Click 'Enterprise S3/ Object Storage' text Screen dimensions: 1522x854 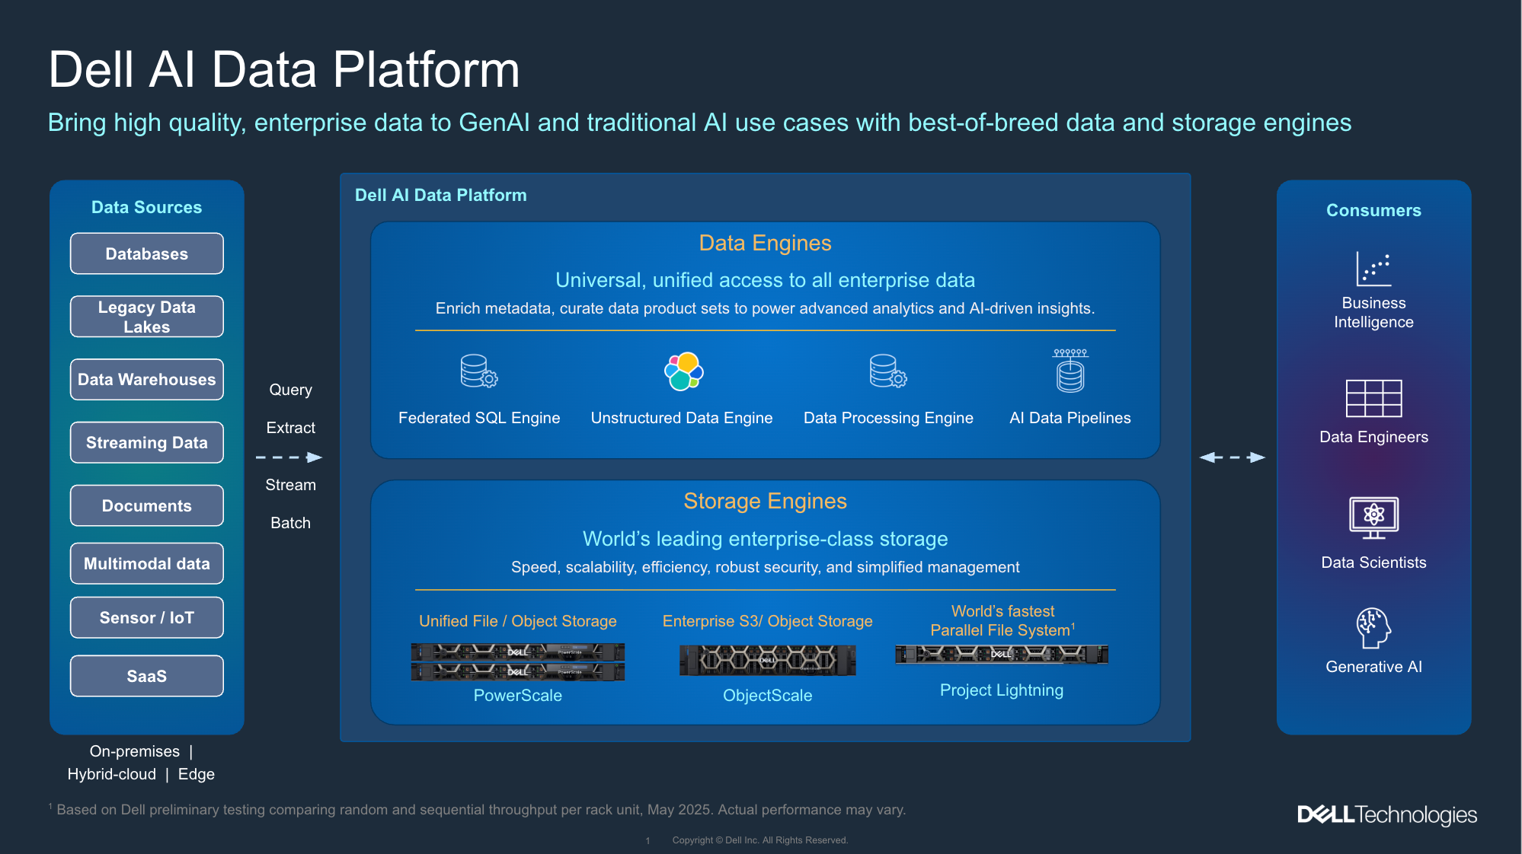768,621
